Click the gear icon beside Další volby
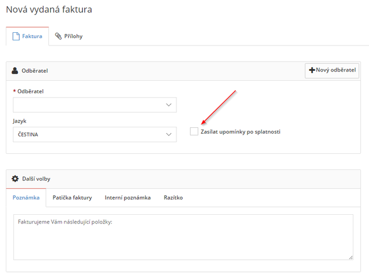The height and width of the screenshot is (273, 369). pyautogui.click(x=15, y=179)
